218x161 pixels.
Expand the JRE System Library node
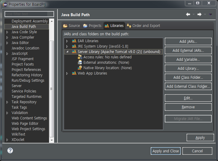pos(67,46)
